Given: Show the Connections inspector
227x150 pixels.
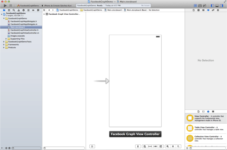Looking at the screenshot, I should (x=218, y=10).
